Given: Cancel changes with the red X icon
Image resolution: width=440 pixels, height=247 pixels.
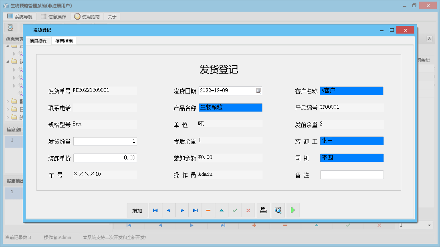Looking at the screenshot, I should tap(248, 210).
